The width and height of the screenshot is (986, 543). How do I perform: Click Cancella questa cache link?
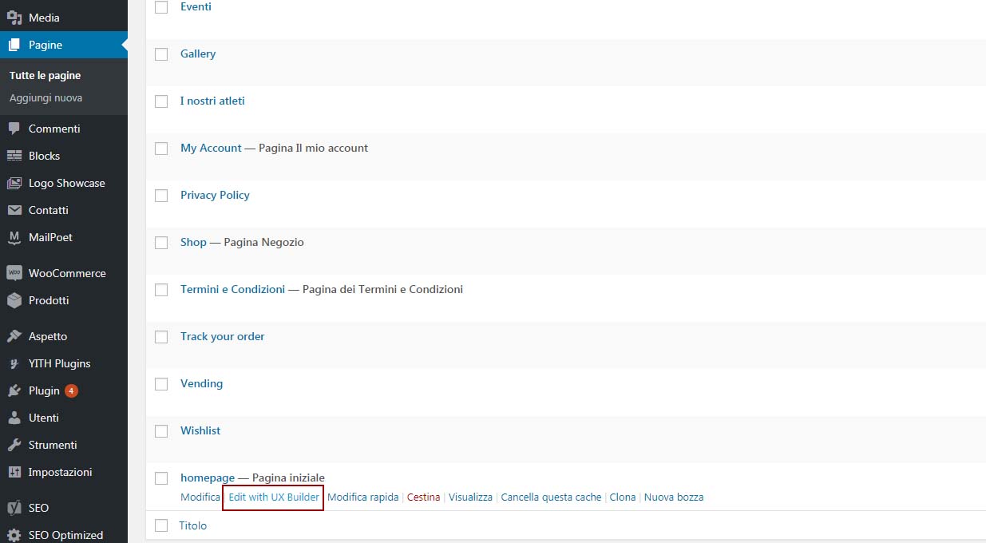pyautogui.click(x=551, y=497)
